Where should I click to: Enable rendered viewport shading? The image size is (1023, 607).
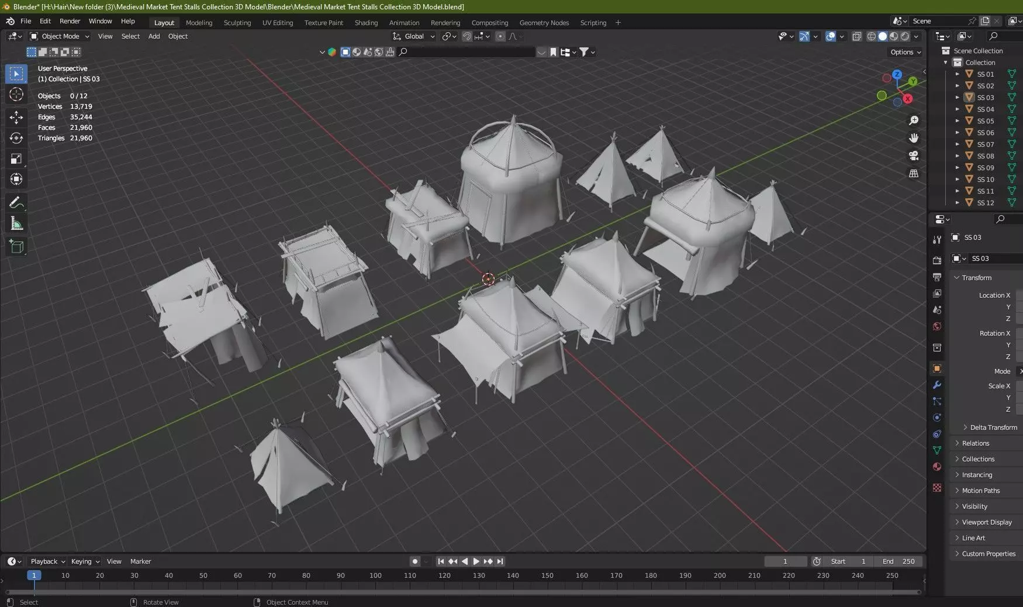tap(905, 36)
